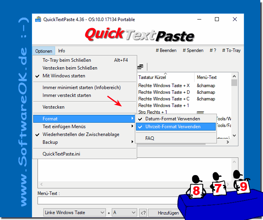263x220 pixels.
Task: Click the list's scroll-down arrow
Action: click(x=234, y=136)
